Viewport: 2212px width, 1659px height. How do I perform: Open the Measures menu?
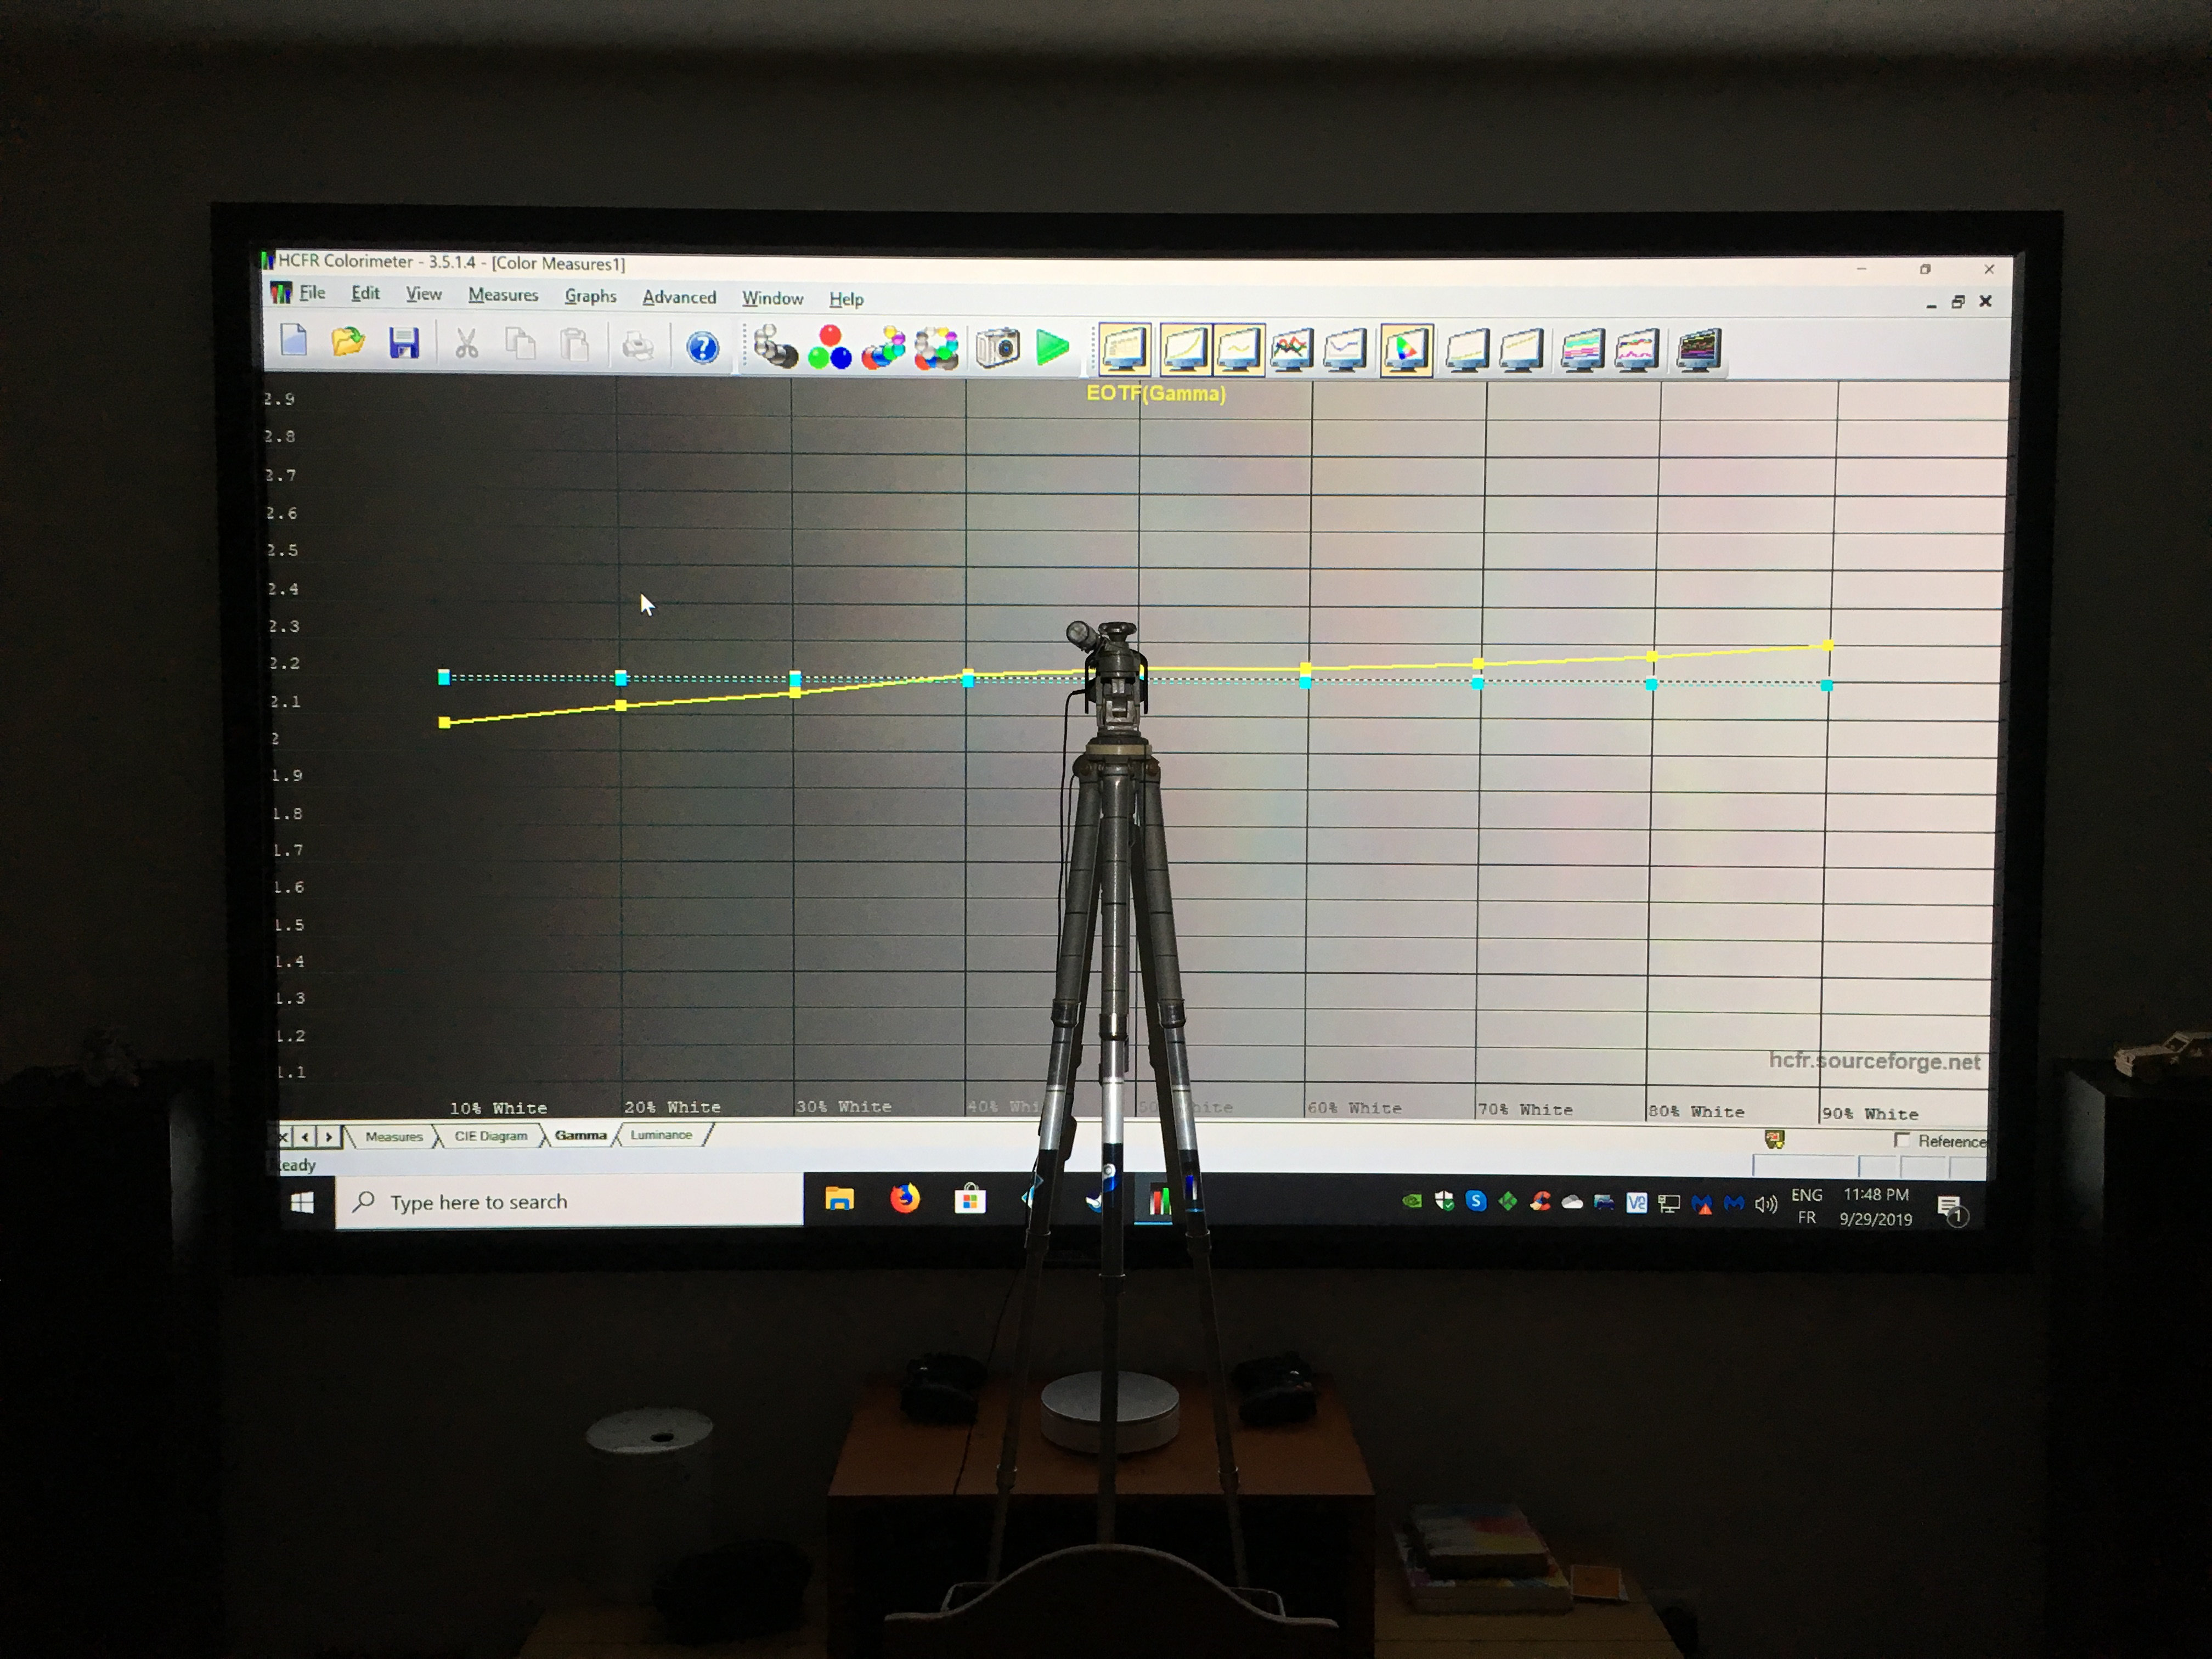tap(503, 295)
